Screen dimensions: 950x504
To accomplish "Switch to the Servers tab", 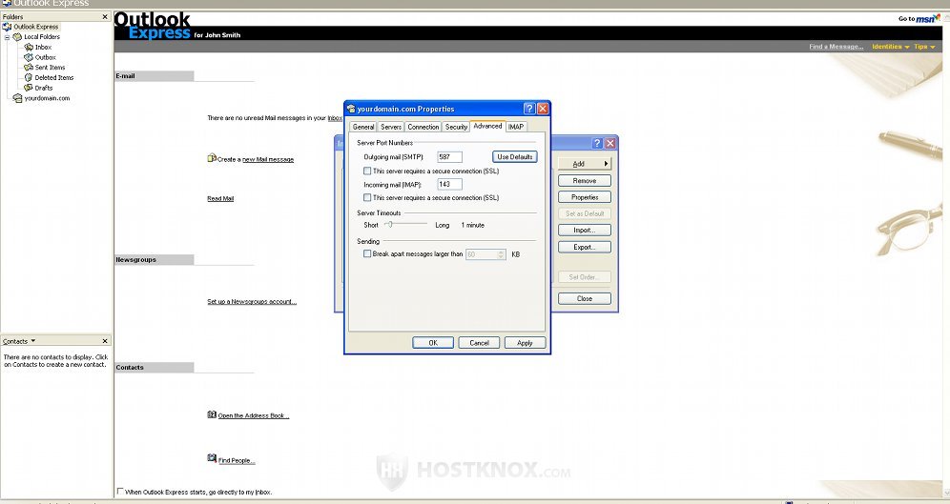I will 391,127.
